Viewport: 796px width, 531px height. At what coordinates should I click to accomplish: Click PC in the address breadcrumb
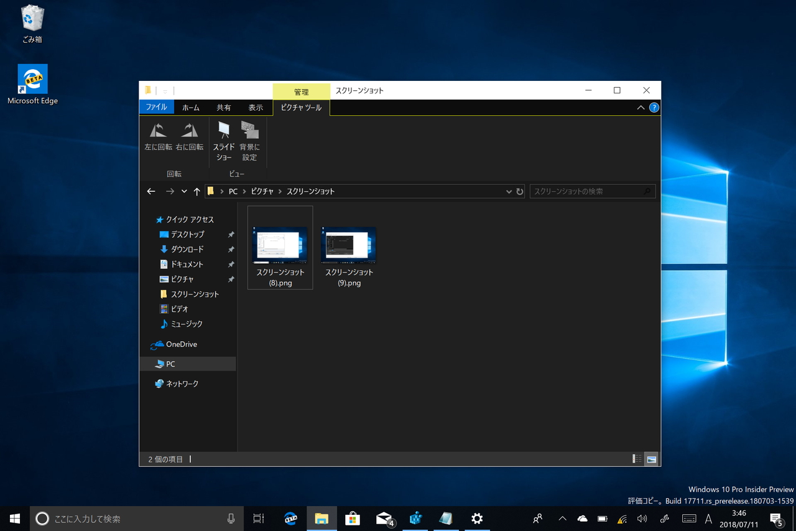(233, 192)
